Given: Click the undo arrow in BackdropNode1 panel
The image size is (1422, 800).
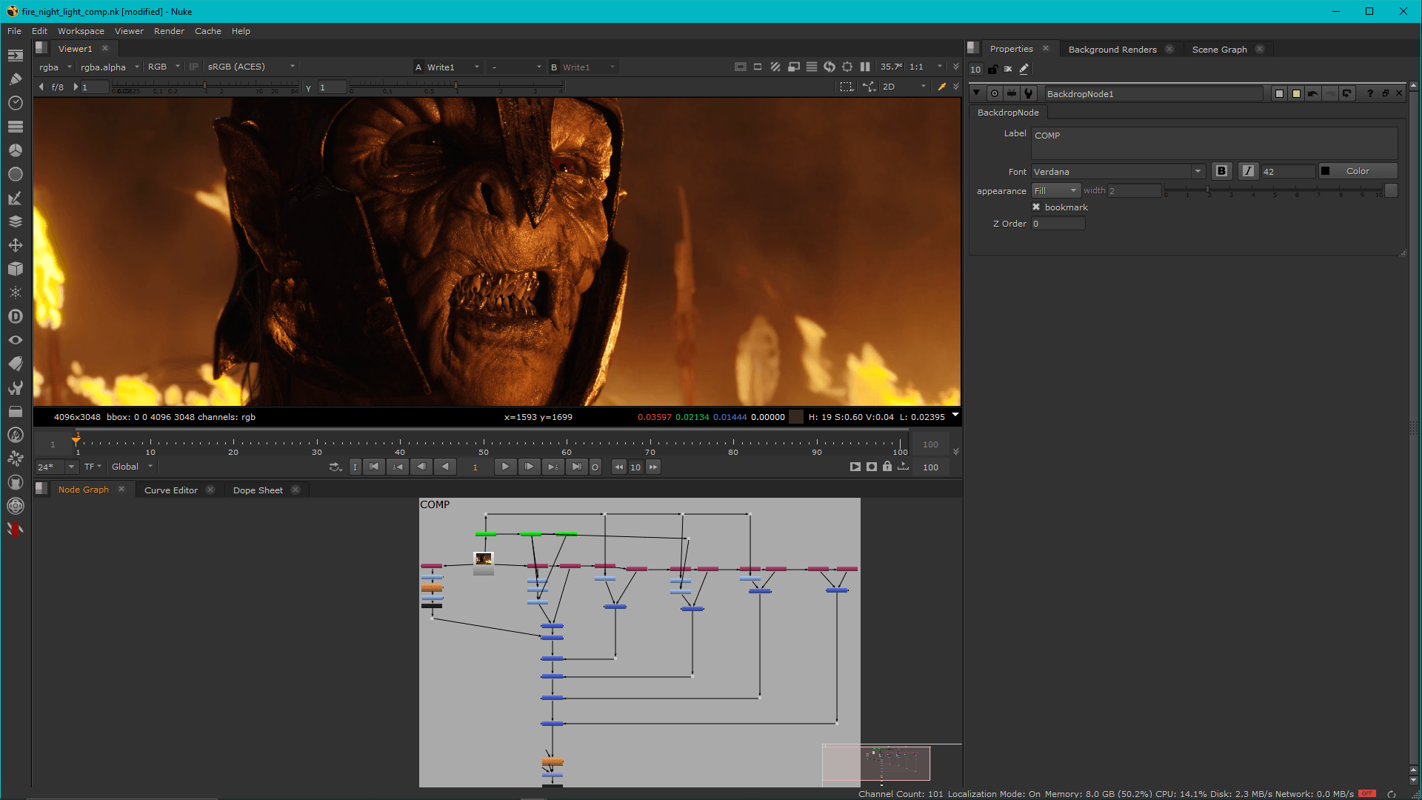Looking at the screenshot, I should [x=1313, y=93].
